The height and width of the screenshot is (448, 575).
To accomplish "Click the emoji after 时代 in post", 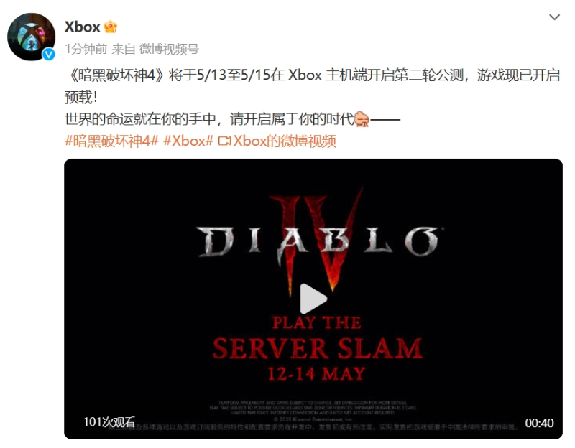I will pos(362,119).
